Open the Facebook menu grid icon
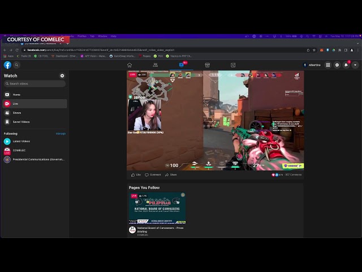This screenshot has height=272, width=362. (328, 65)
